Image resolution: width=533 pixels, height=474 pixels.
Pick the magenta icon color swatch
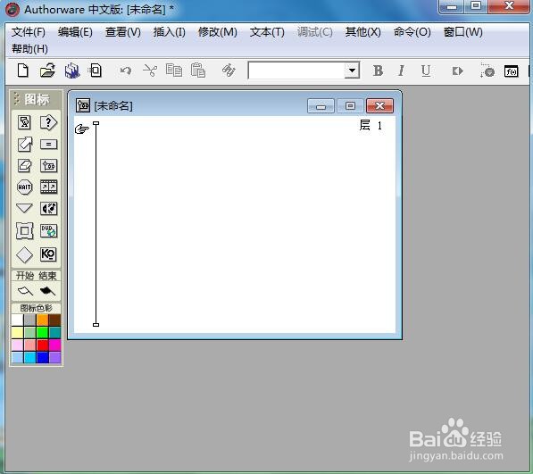point(54,345)
